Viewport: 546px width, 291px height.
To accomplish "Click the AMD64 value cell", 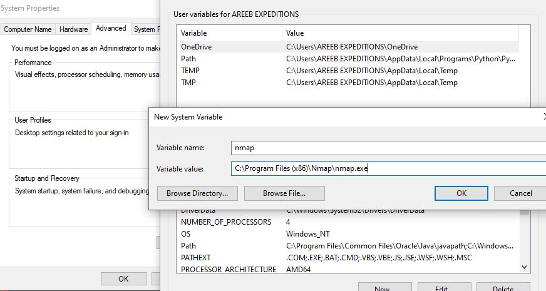I will (x=299, y=269).
